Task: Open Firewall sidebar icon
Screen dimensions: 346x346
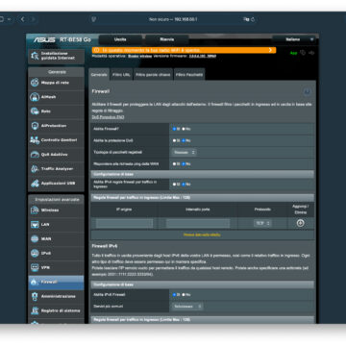Action: point(34,282)
